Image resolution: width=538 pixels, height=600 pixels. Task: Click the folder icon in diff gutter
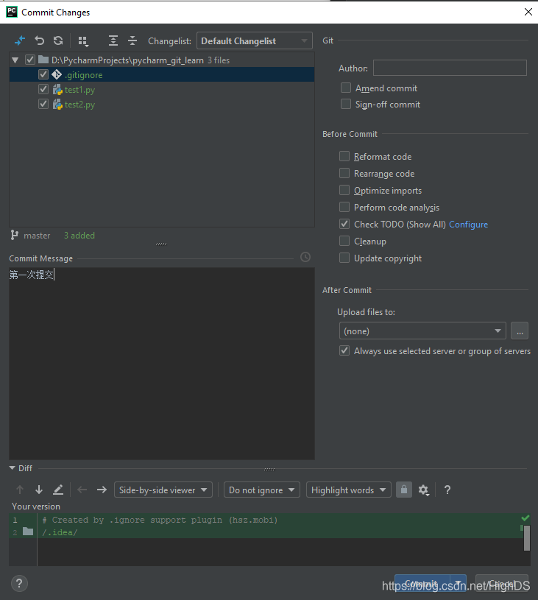point(28,531)
